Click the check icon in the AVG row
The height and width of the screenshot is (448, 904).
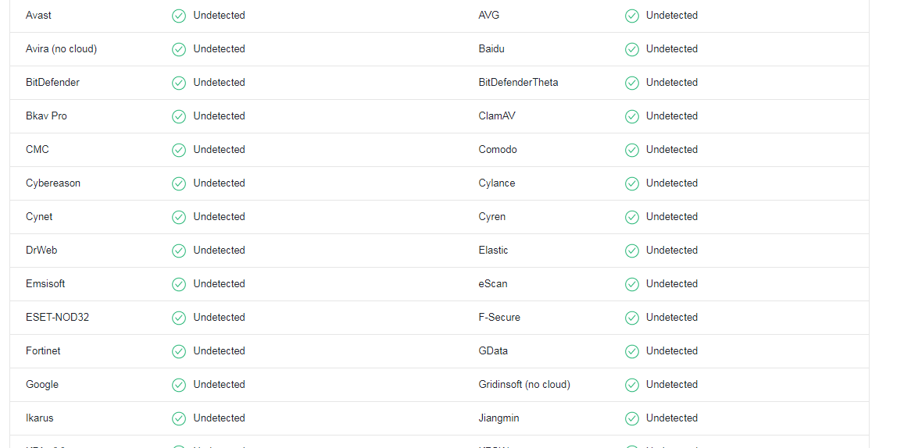[631, 16]
